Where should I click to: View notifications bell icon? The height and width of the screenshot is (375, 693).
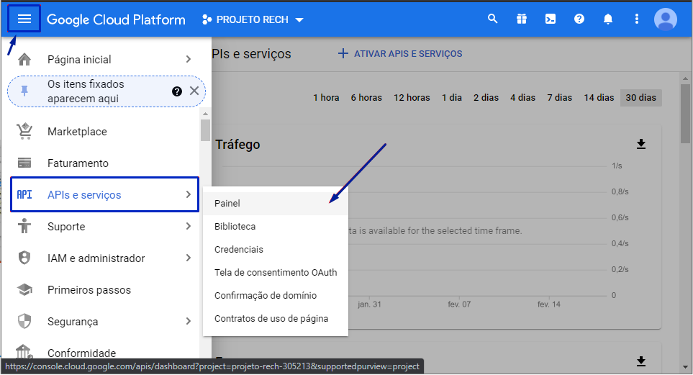point(608,19)
